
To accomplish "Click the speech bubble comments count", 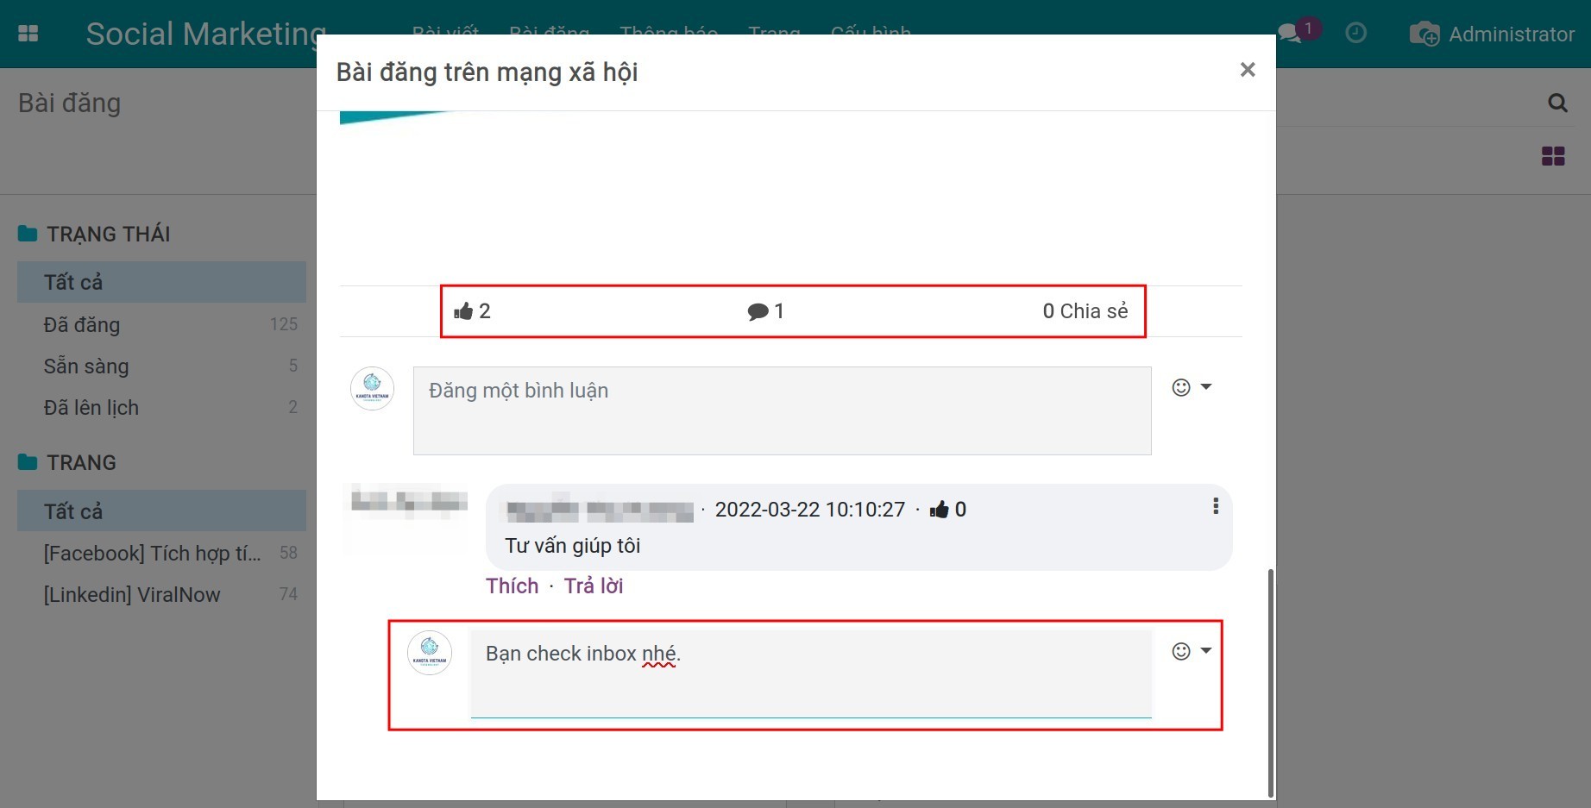I will click(x=765, y=311).
